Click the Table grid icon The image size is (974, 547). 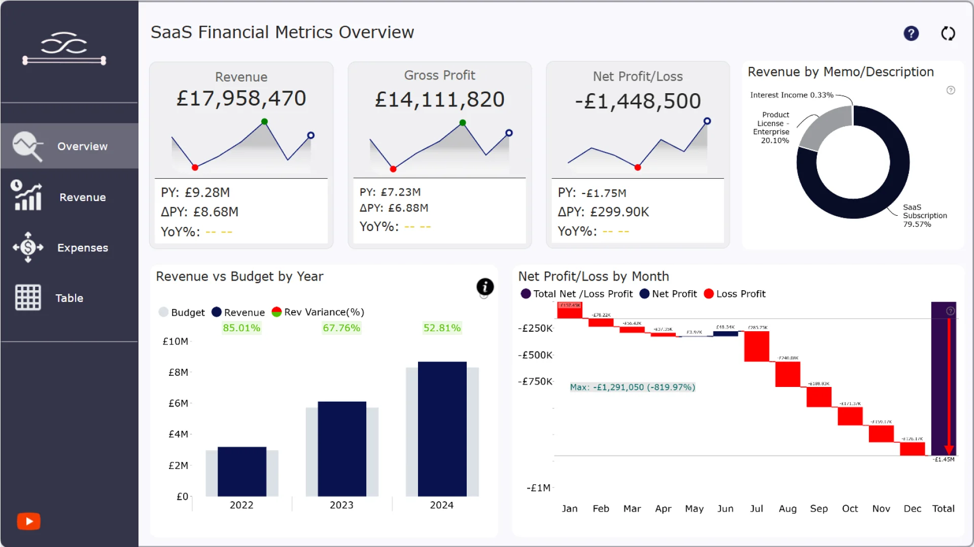[x=28, y=297]
